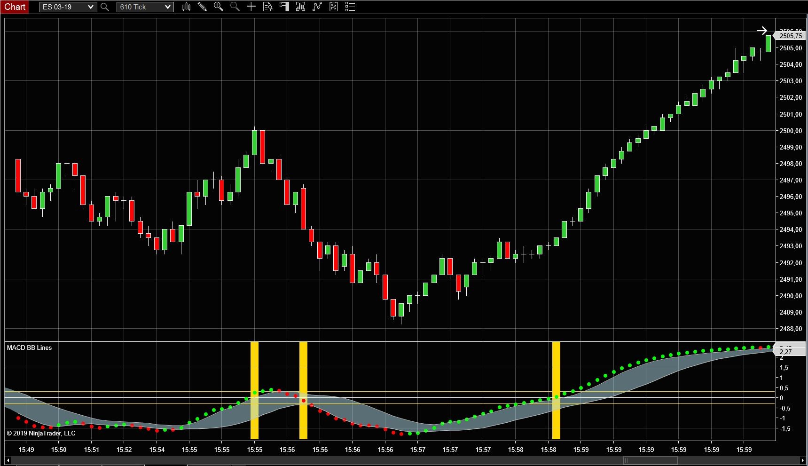Click the 2490,00 price axis label
This screenshot has height=466, width=808.
tap(791, 296)
